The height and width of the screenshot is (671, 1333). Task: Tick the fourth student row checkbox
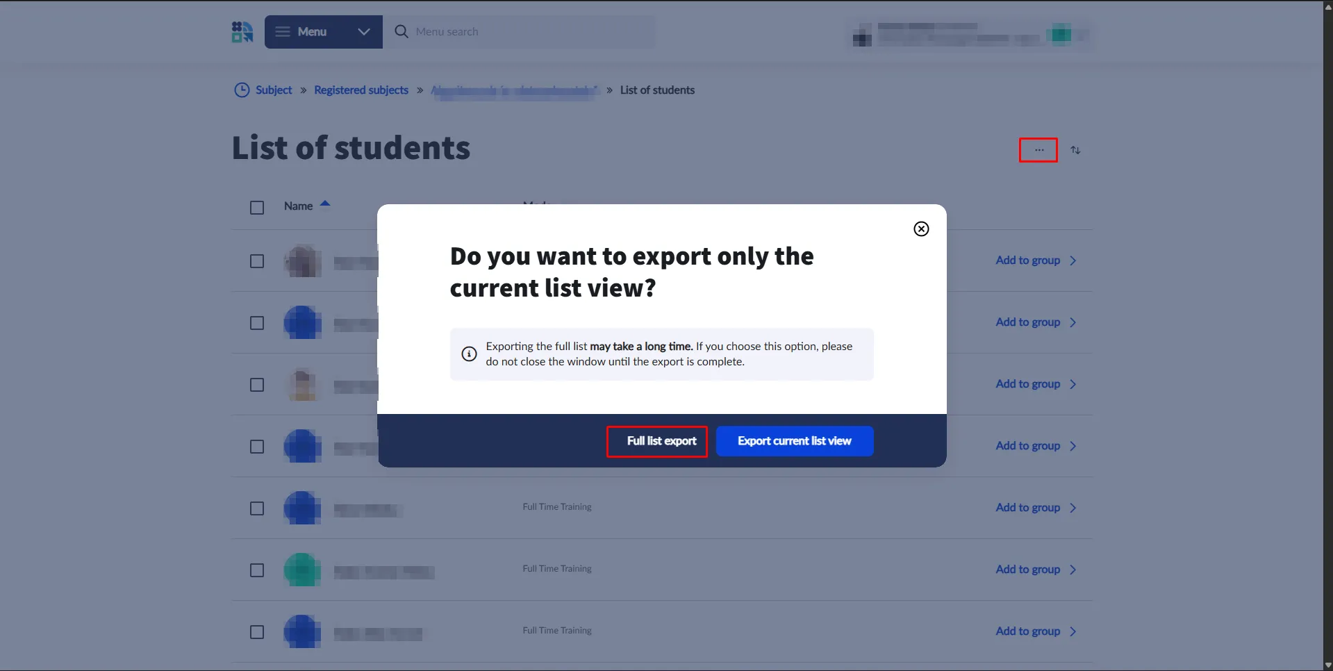point(257,447)
